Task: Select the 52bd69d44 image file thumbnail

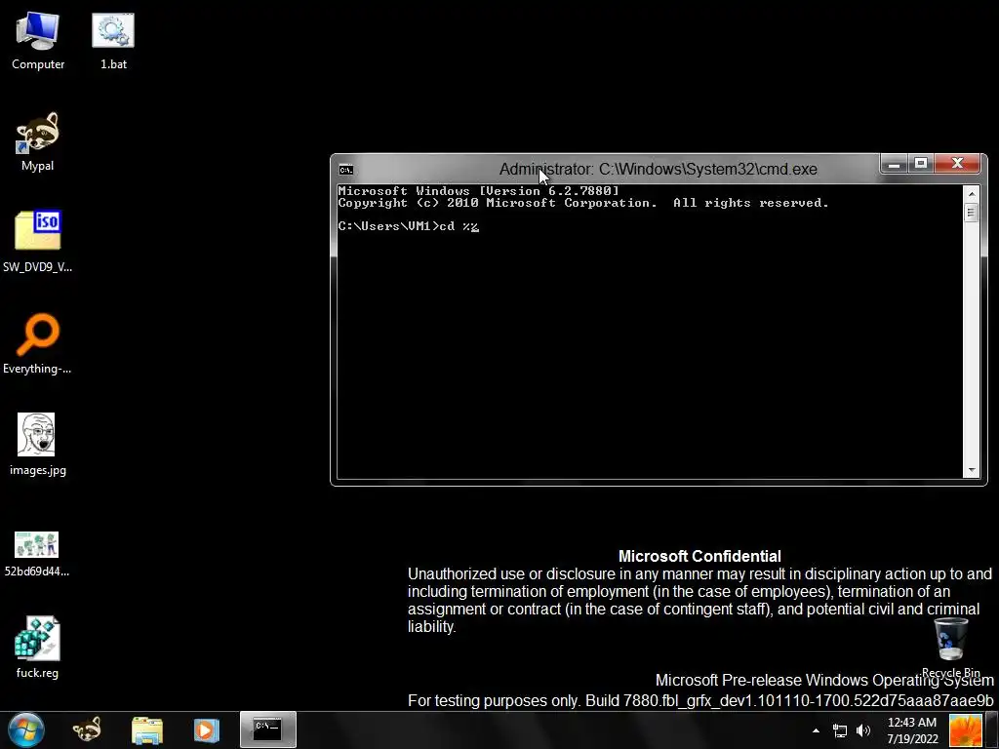Action: 37,554
